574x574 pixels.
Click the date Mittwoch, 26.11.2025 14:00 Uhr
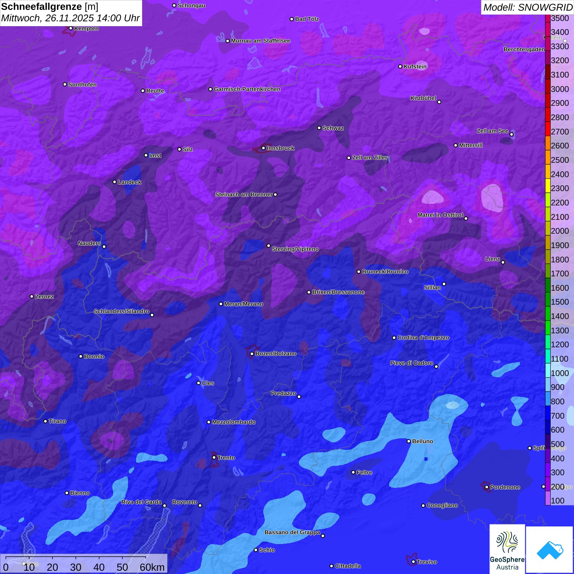(x=71, y=18)
